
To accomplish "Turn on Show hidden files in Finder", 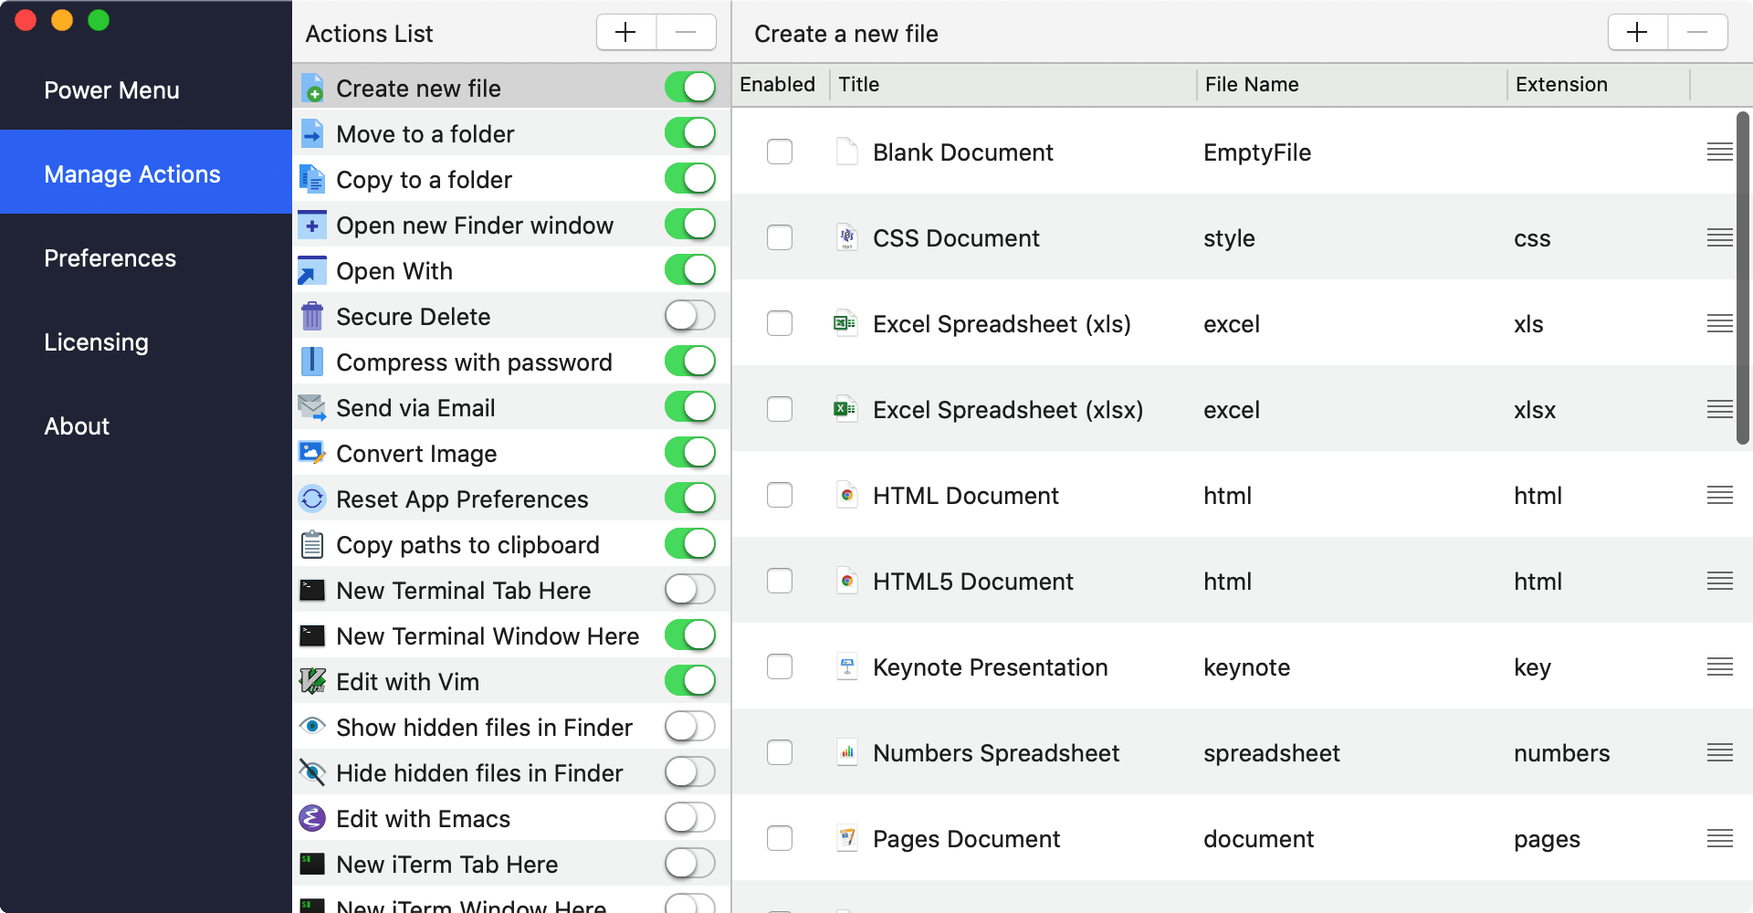I will click(x=690, y=727).
